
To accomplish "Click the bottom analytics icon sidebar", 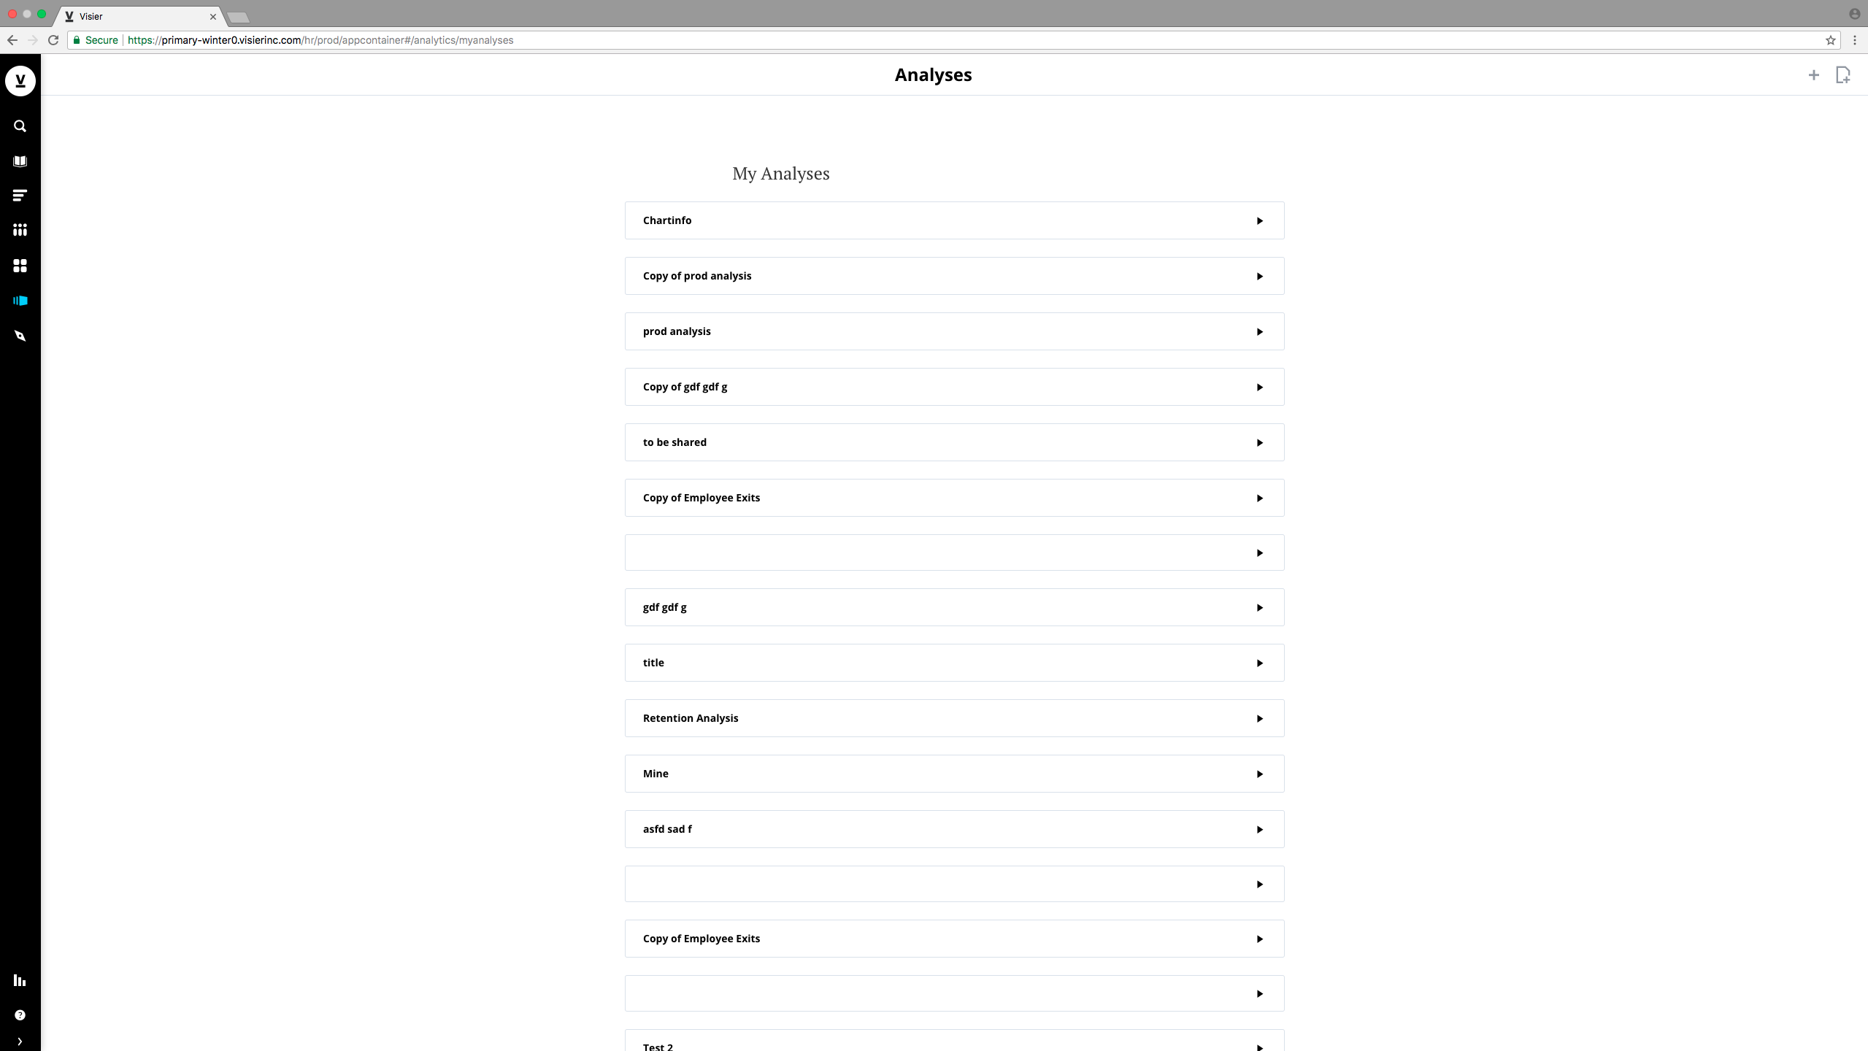I will pos(19,979).
